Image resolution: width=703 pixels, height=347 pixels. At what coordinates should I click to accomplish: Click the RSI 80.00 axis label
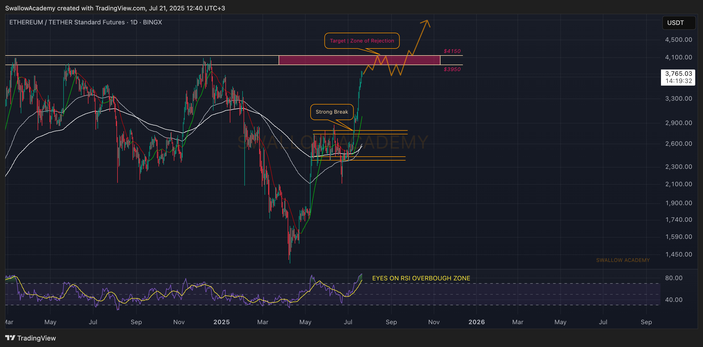point(673,278)
